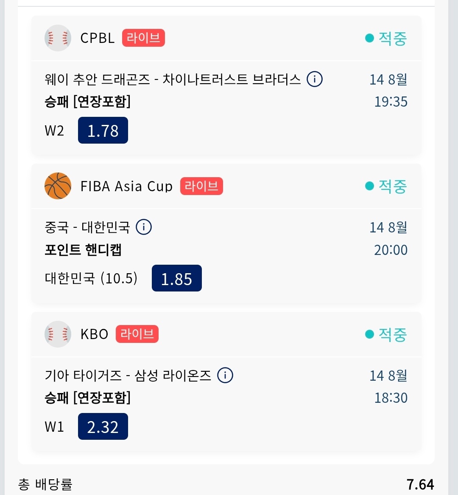The width and height of the screenshot is (458, 495).
Task: Click the 라이브 badge next to FIBA Asia Cup
Action: tap(201, 186)
